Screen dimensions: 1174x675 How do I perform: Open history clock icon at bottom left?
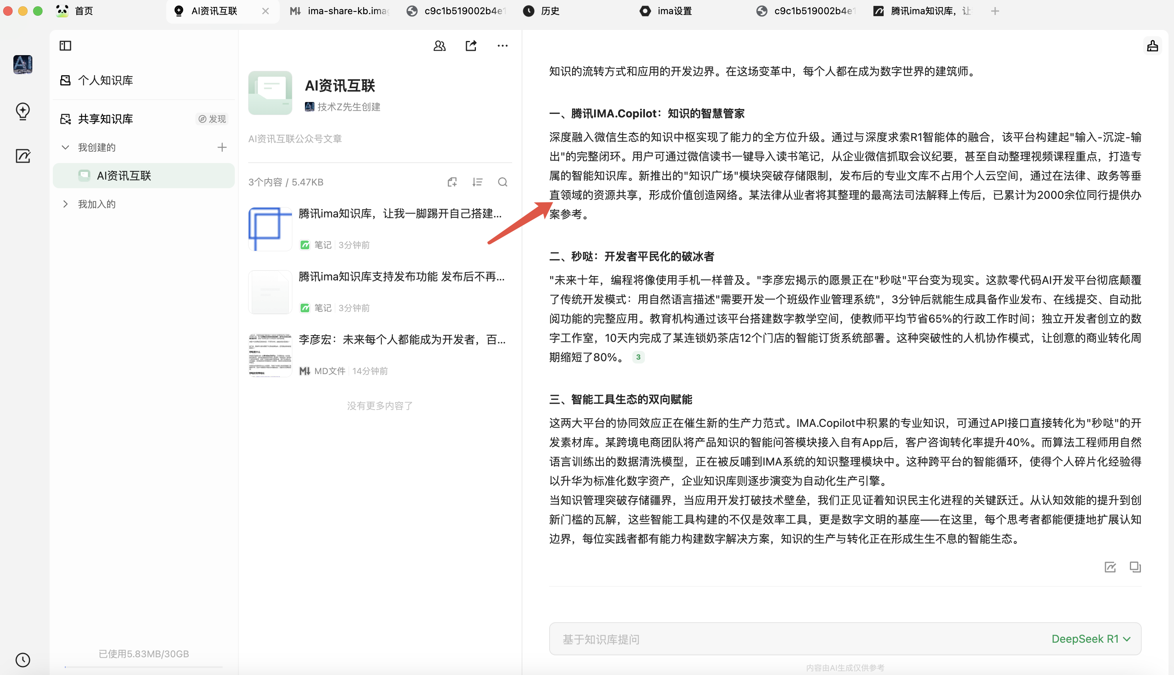click(x=23, y=660)
